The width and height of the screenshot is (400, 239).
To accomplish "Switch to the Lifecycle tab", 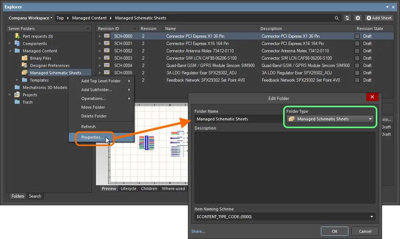I will pyautogui.click(x=128, y=188).
